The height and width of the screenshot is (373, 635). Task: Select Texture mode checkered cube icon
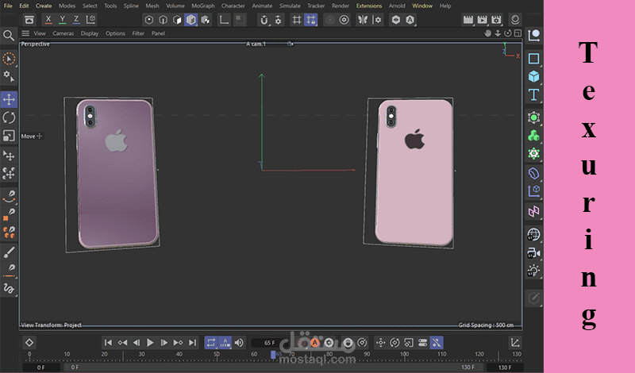click(206, 19)
